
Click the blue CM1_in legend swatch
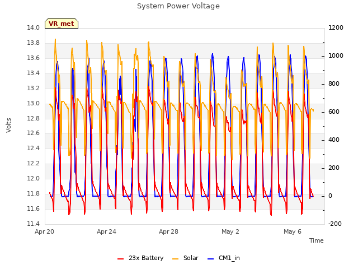(210, 259)
